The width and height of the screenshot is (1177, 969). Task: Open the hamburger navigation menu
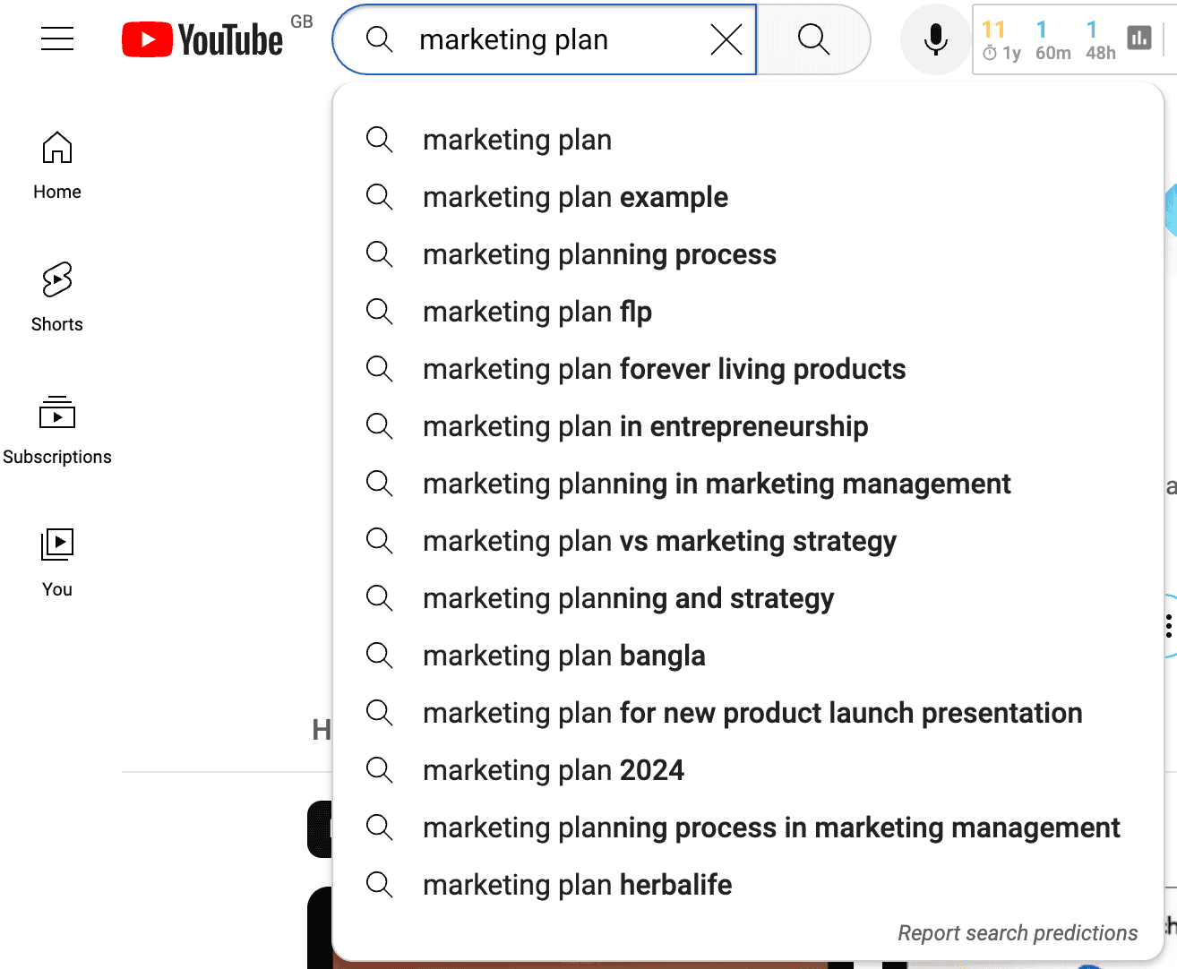click(x=56, y=39)
